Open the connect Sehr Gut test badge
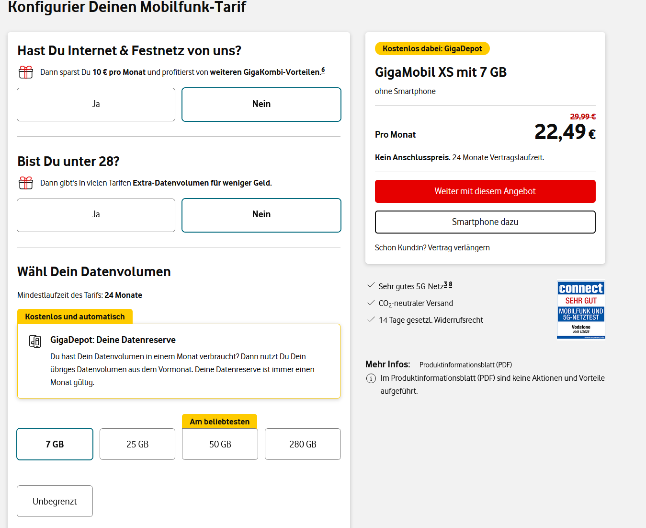 pos(581,310)
